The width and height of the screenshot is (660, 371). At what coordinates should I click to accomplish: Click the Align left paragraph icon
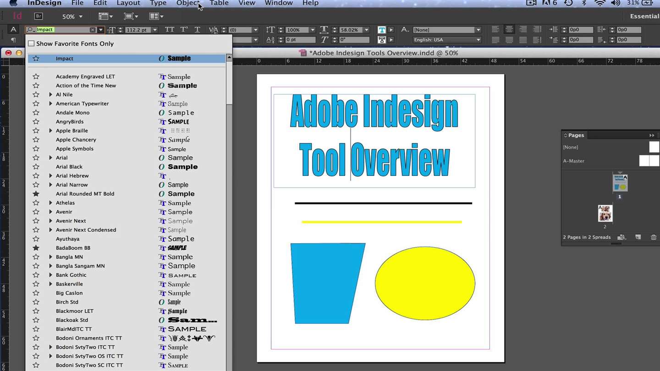click(x=495, y=29)
